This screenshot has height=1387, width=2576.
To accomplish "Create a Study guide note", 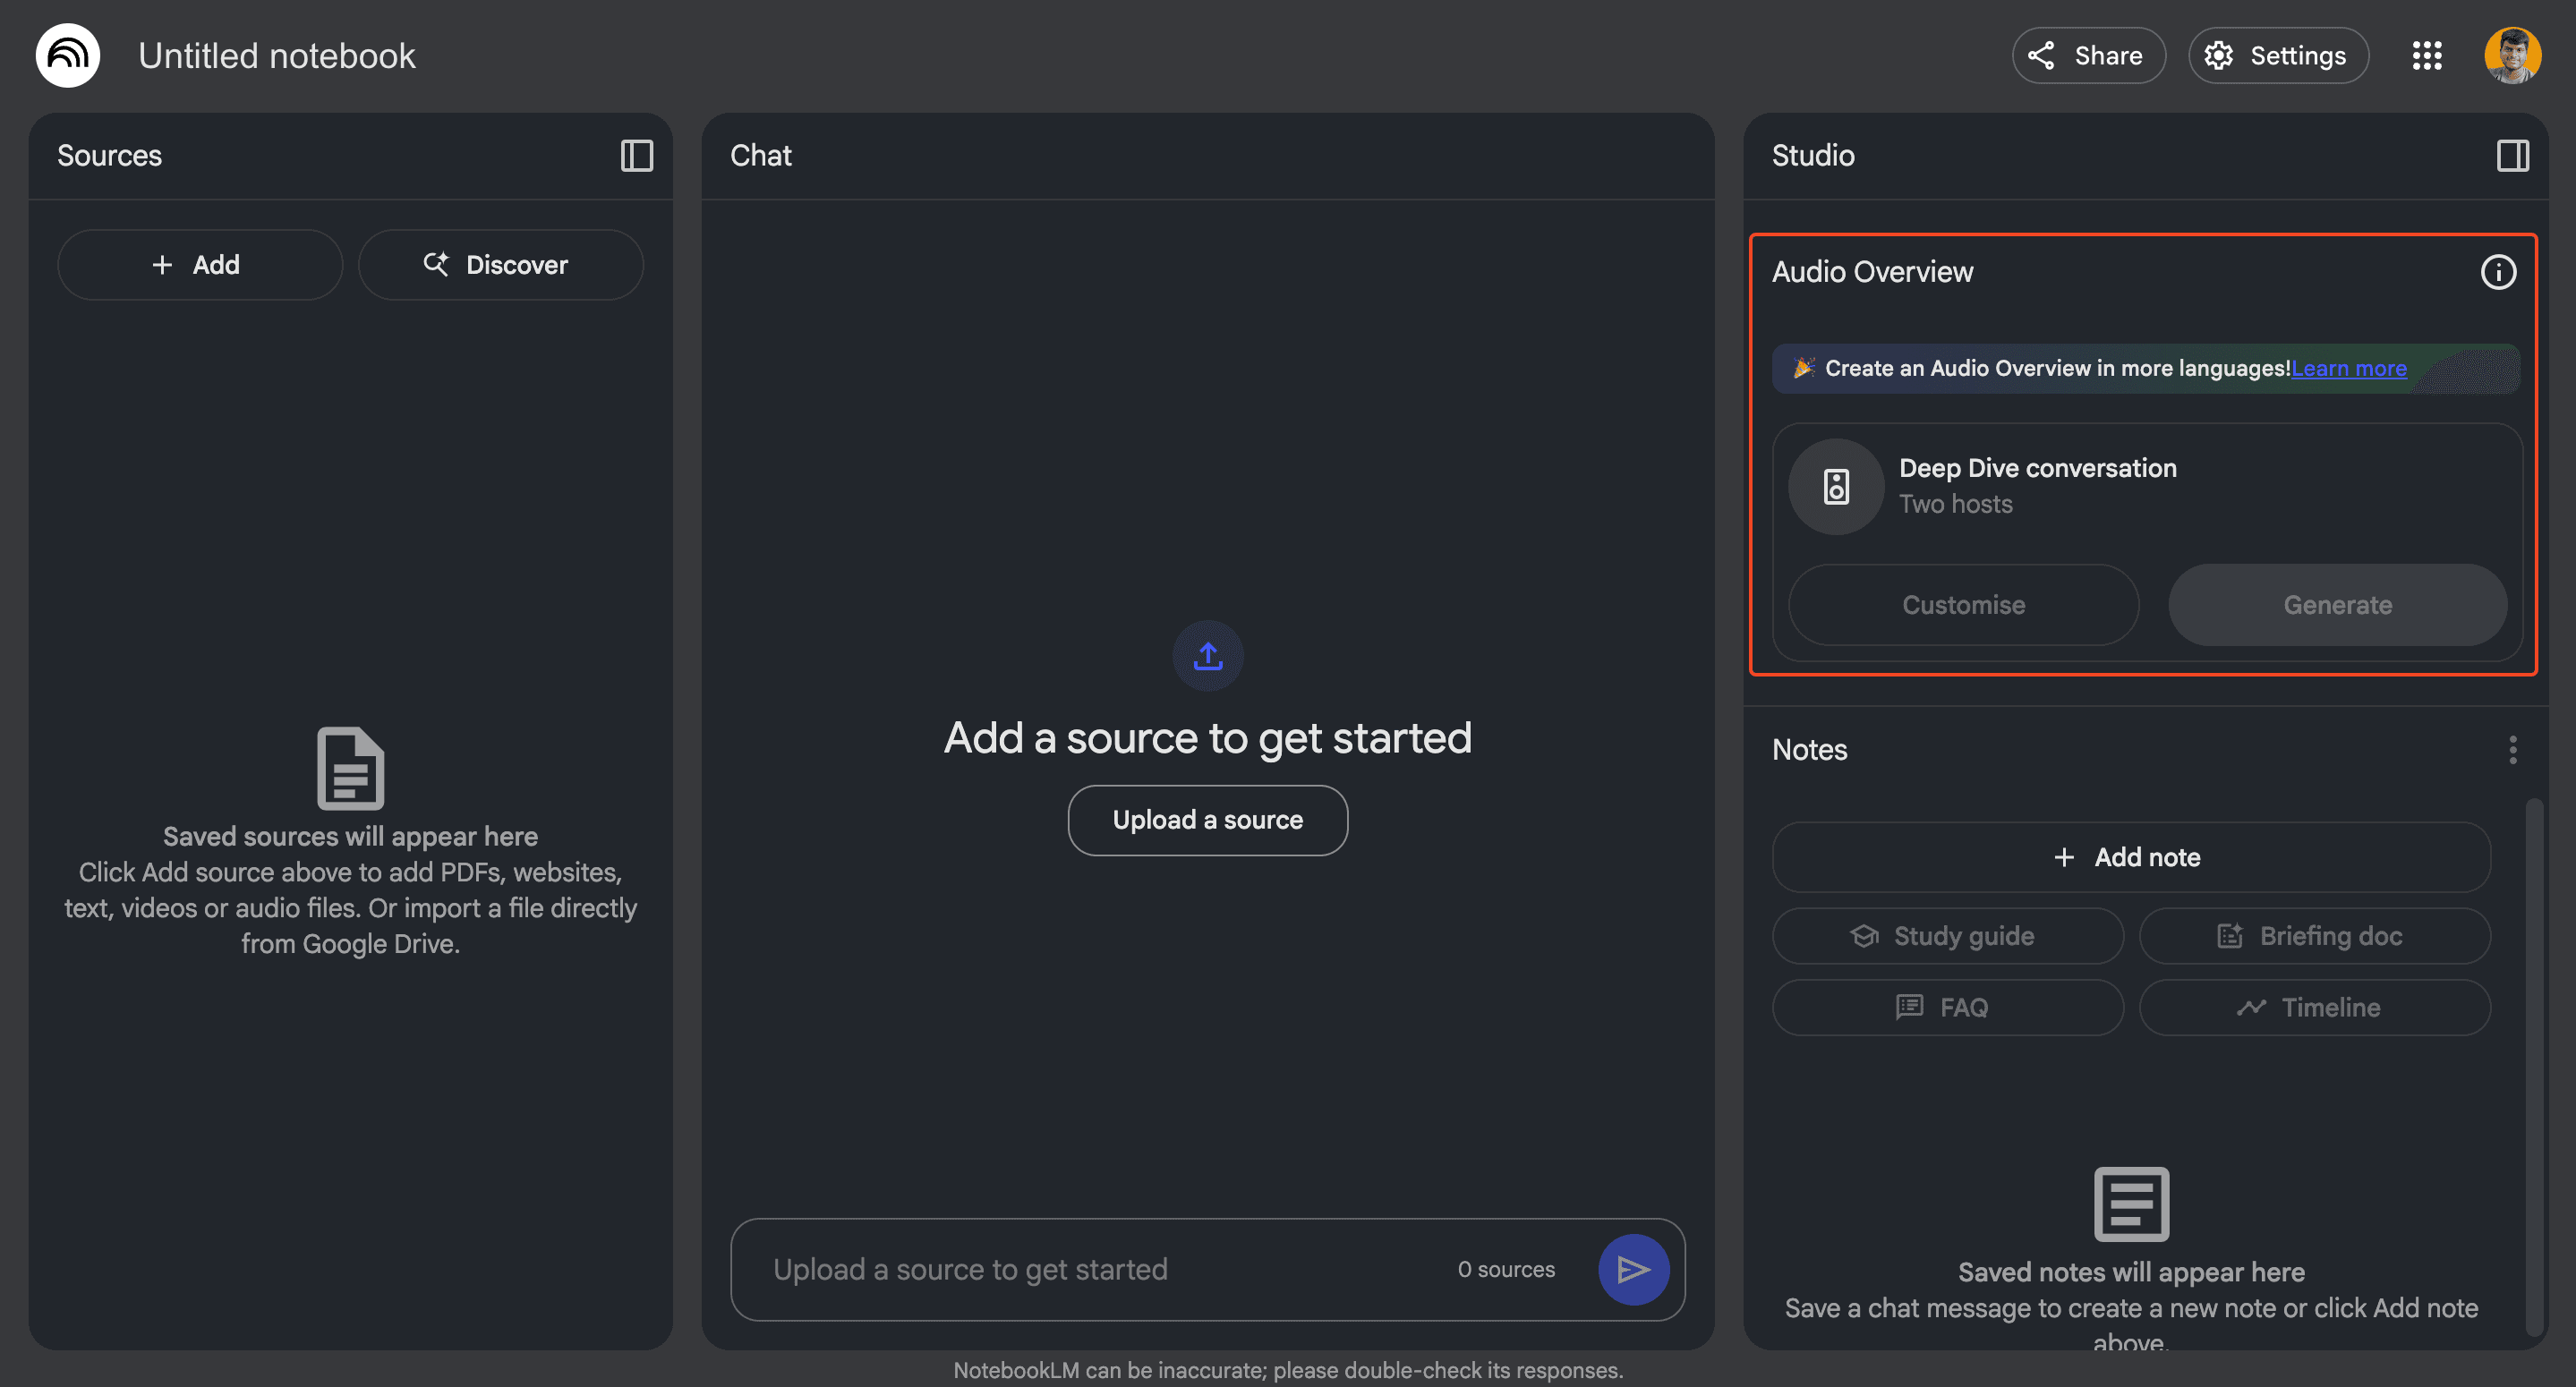I will click(1947, 935).
